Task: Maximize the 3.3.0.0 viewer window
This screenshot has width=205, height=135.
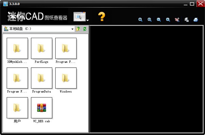Action: (192, 4)
